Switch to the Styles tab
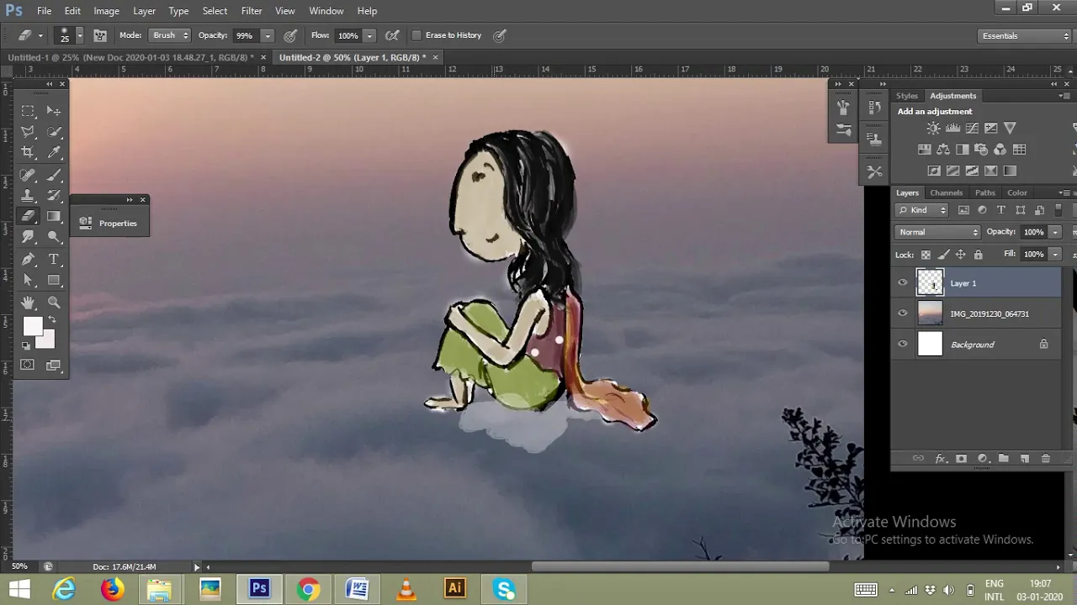This screenshot has height=605, width=1077. click(x=906, y=96)
